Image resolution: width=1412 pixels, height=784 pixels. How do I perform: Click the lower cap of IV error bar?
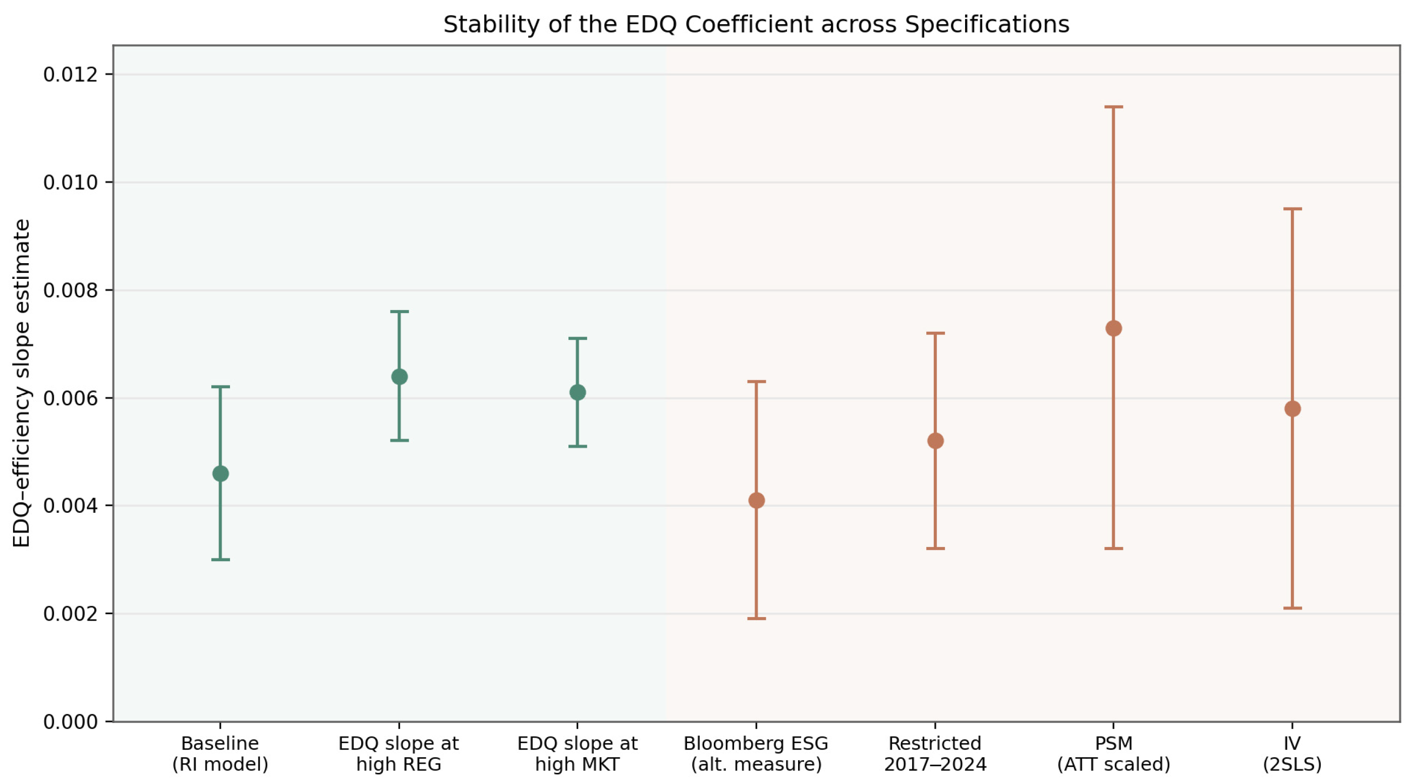tap(1292, 608)
